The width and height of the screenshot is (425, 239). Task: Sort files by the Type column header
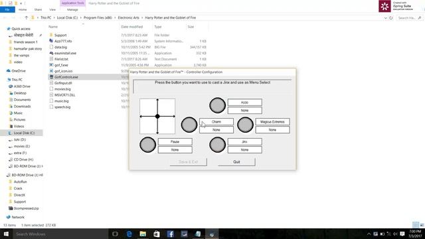[158, 27]
